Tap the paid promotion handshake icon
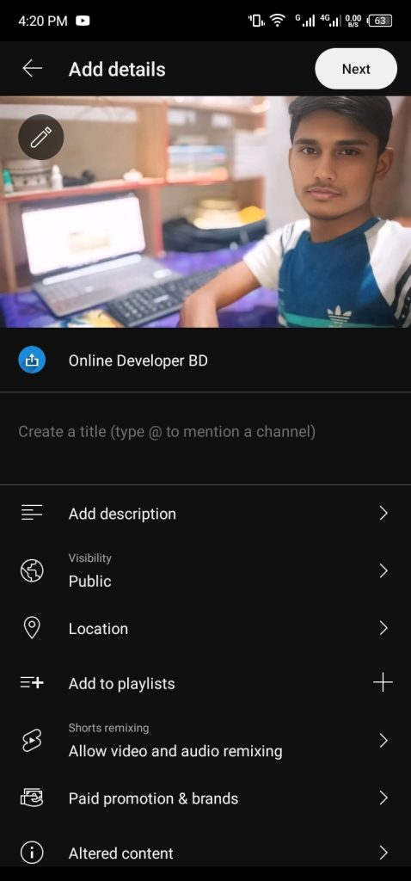Screen dimensions: 411x881 coord(32,798)
